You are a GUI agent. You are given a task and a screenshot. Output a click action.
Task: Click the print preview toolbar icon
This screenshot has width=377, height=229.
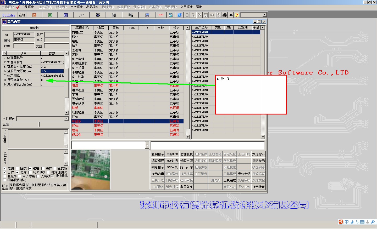click(x=218, y=15)
